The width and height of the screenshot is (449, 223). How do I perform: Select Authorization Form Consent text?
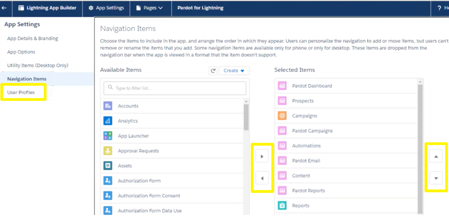coord(149,196)
